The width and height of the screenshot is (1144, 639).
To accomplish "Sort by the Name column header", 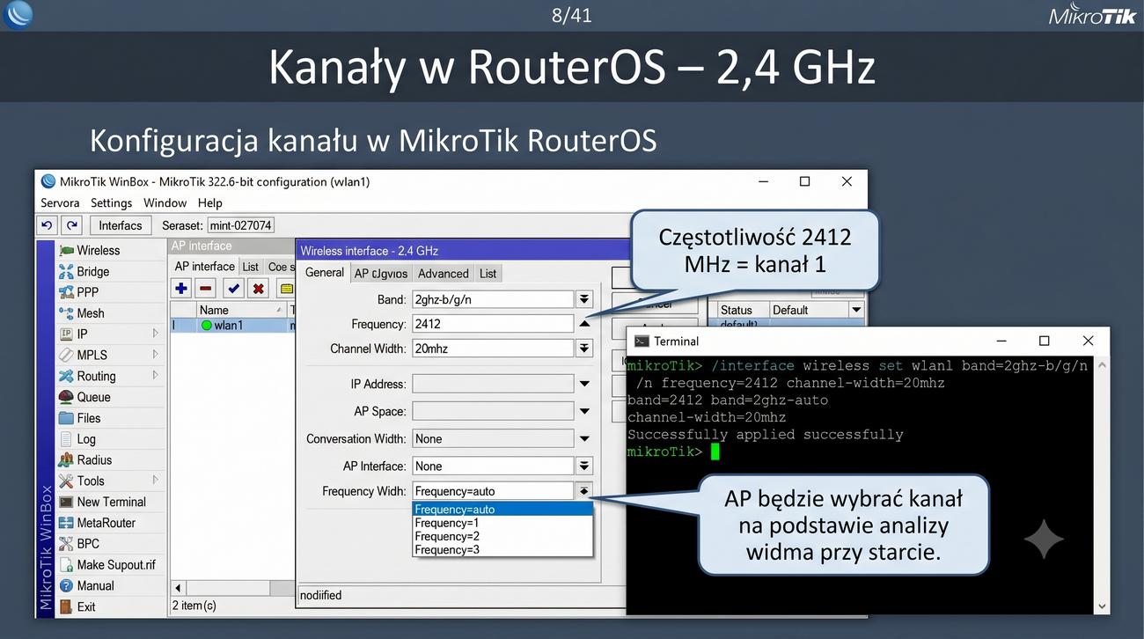I will [241, 310].
